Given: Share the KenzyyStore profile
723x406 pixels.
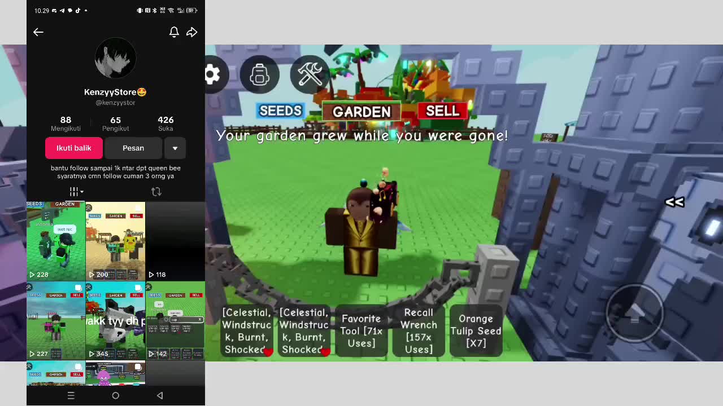Looking at the screenshot, I should coord(192,32).
